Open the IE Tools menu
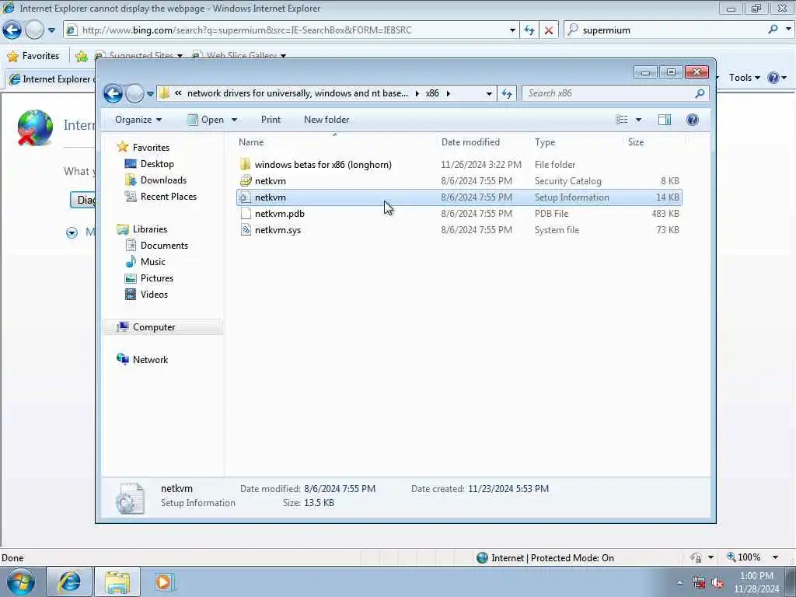The width and height of the screenshot is (796, 597). (744, 78)
